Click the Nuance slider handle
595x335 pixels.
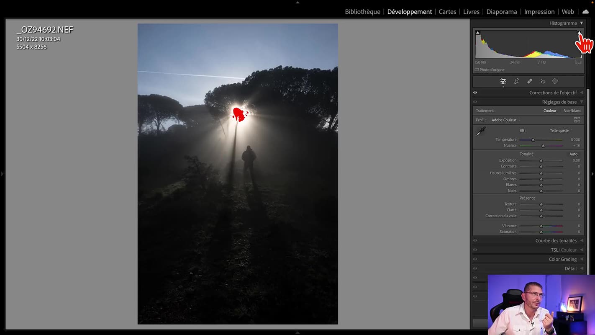543,146
